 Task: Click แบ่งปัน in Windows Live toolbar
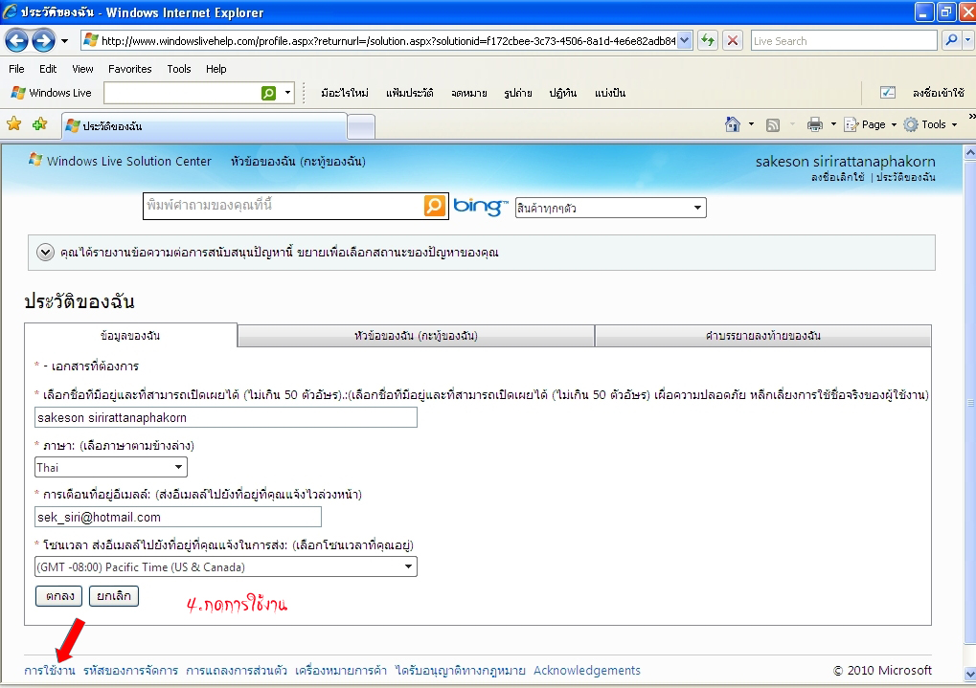(x=610, y=94)
